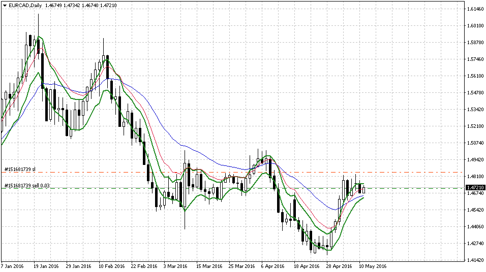This screenshot has width=486, height=272.
Task: Click the 1.41420 price axis label
Action: click(x=475, y=260)
